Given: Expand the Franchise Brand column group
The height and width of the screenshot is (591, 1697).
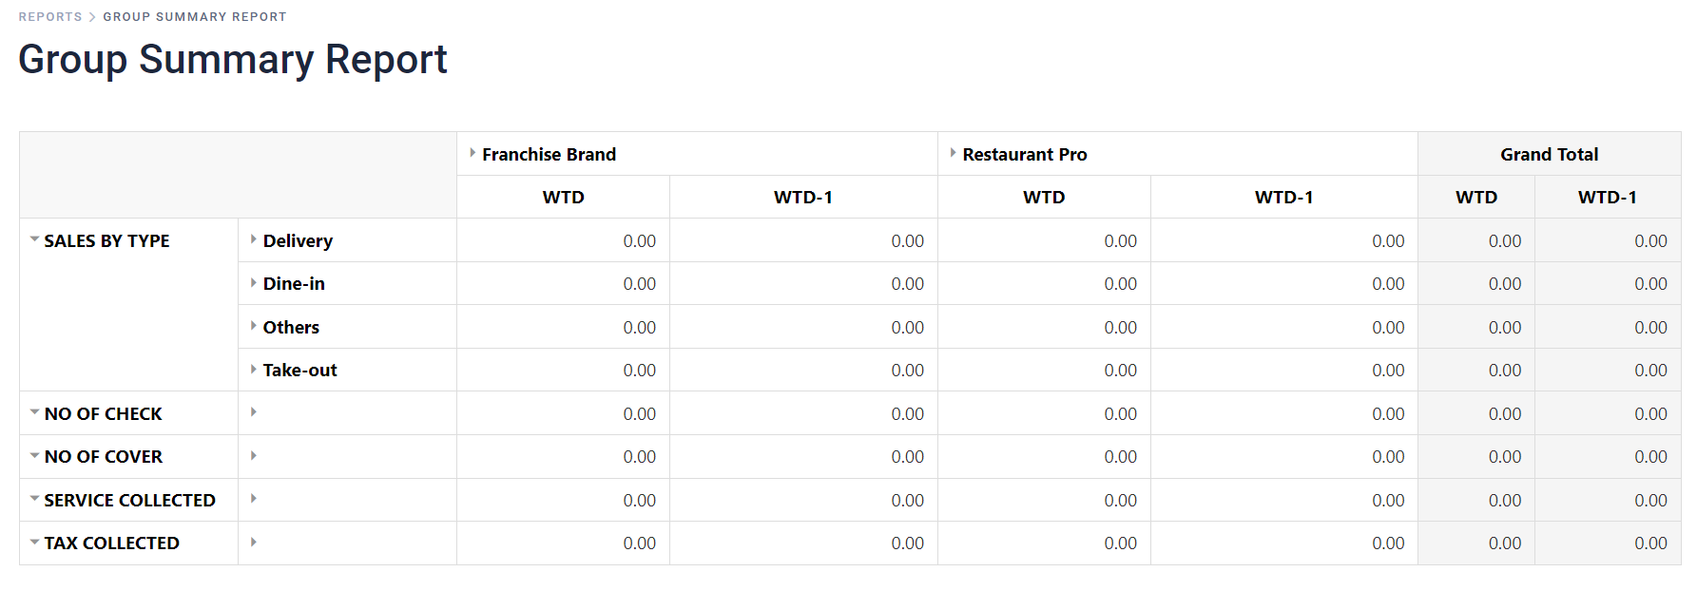Looking at the screenshot, I should click(472, 153).
